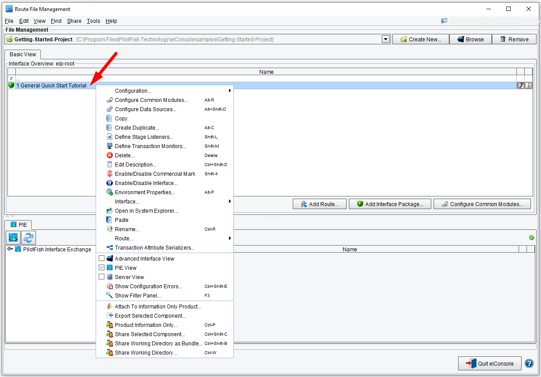The width and height of the screenshot is (541, 377).
Task: Open the Edit menu
Action: click(24, 21)
